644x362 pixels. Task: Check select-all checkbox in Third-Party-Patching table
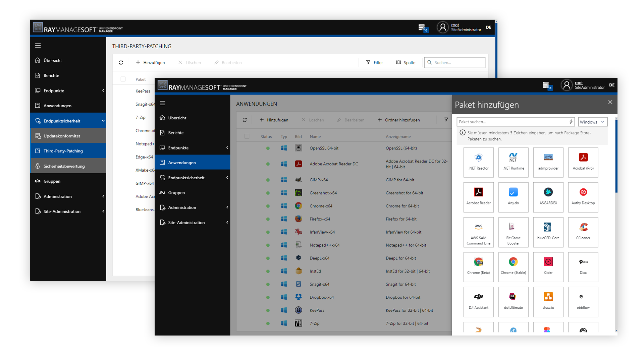[x=123, y=79]
